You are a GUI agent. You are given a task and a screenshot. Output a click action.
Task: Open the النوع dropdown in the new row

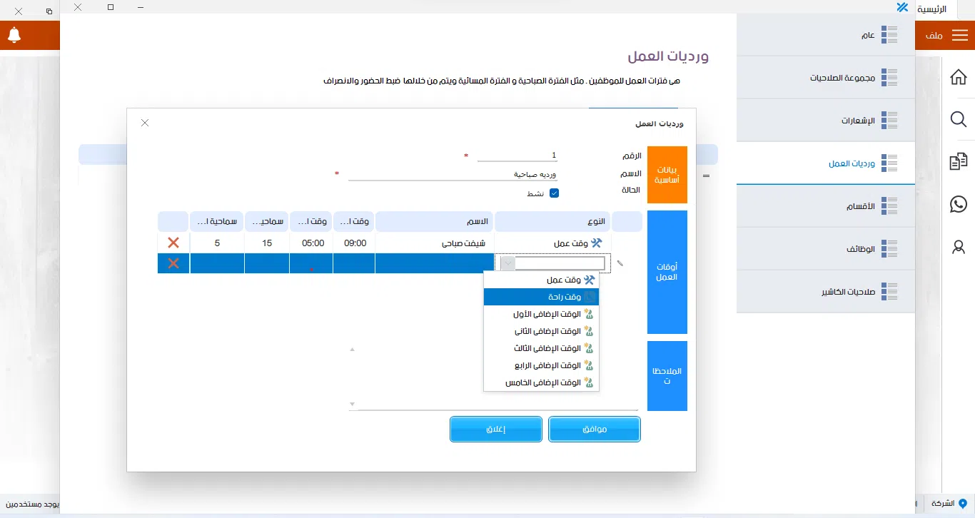coord(507,263)
